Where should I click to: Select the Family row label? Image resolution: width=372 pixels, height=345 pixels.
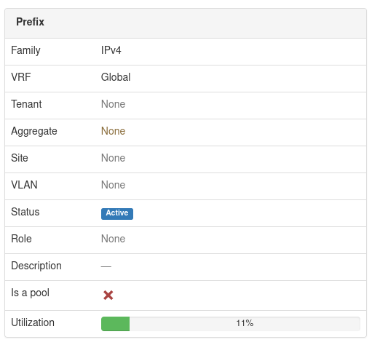coord(25,50)
